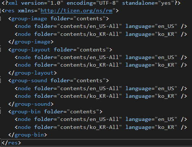Click the opening group-image tag name

point(29,18)
